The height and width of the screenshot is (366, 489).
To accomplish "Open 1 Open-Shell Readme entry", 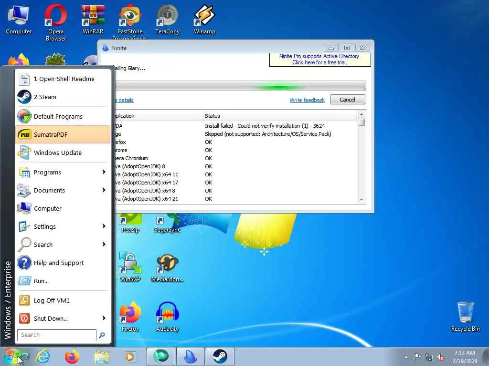I will pyautogui.click(x=63, y=79).
